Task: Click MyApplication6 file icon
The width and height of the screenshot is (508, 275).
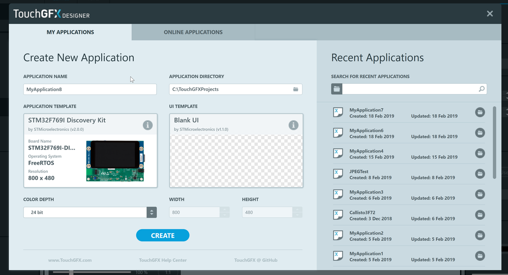Action: [x=338, y=133]
